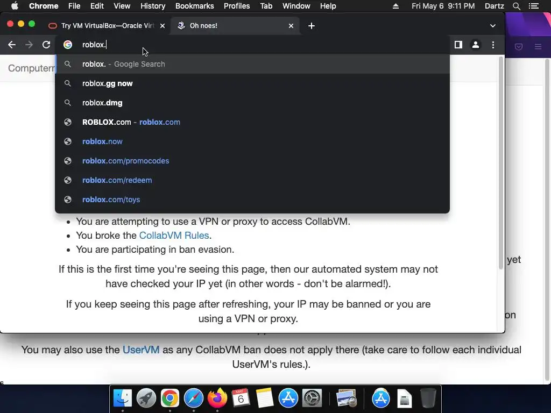
Task: Open the App Store icon beside the Preview icon
Action: [x=381, y=398]
